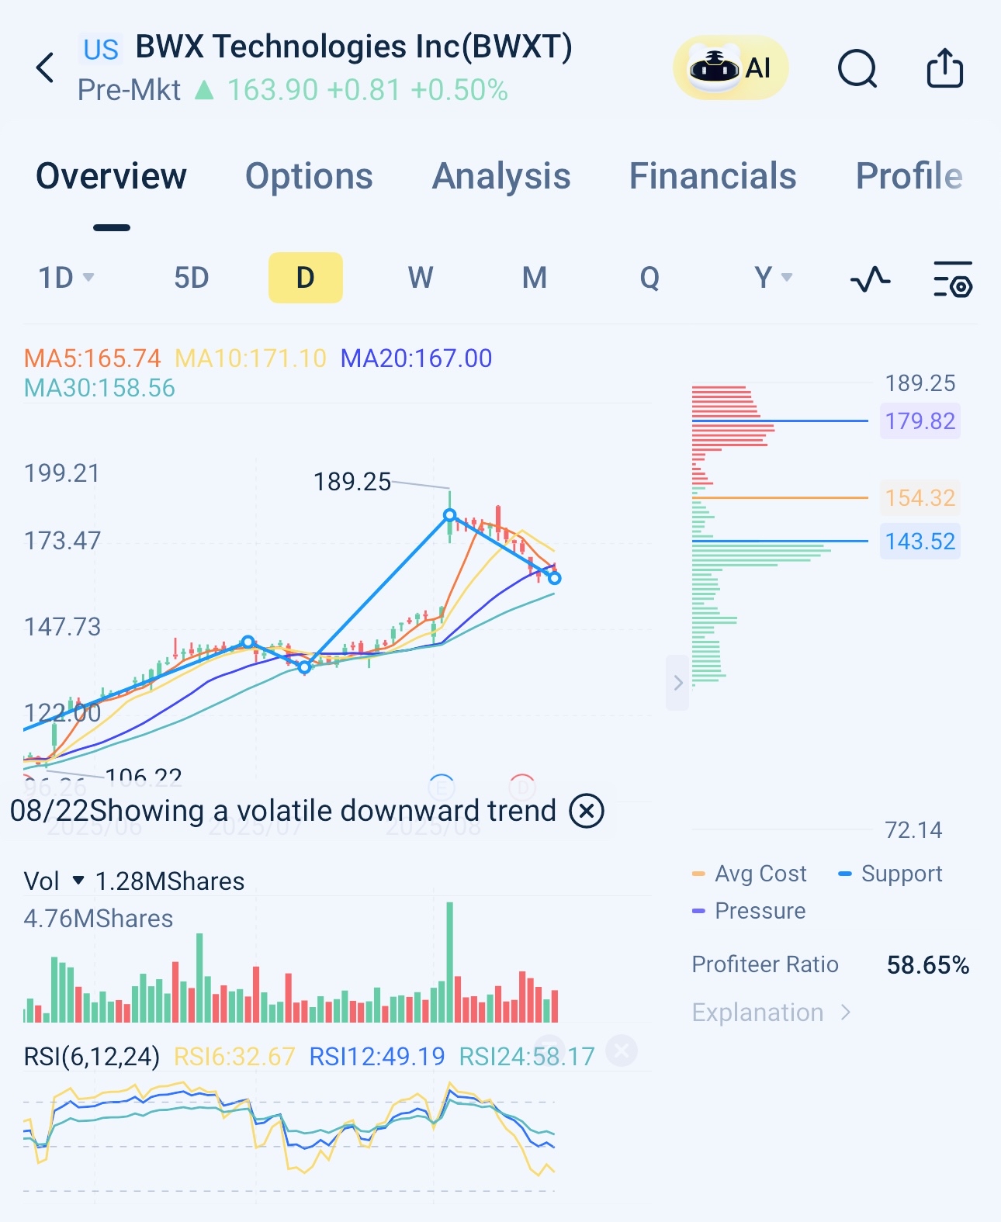Open the chart indicator waveform icon
The height and width of the screenshot is (1222, 1001).
(x=870, y=279)
